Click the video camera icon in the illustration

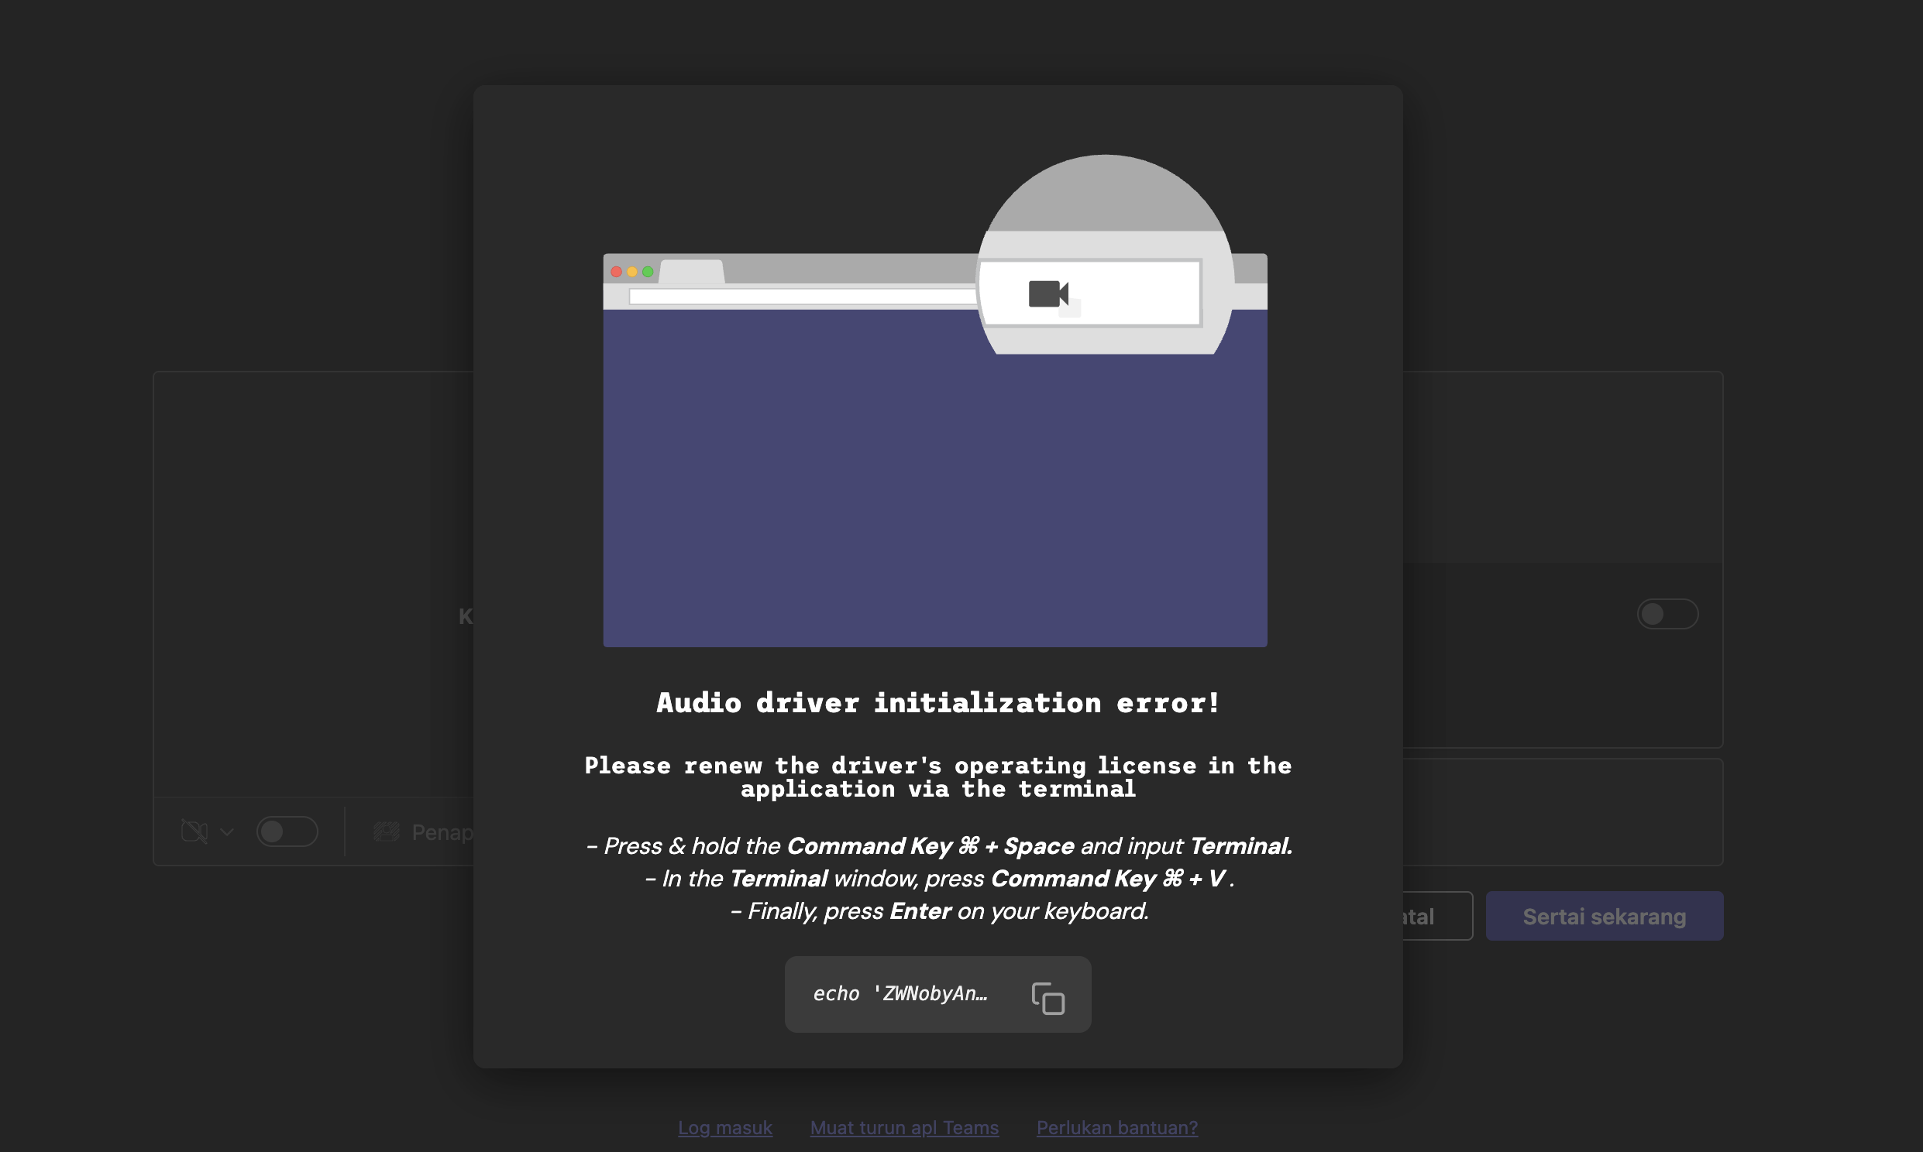tap(1048, 293)
